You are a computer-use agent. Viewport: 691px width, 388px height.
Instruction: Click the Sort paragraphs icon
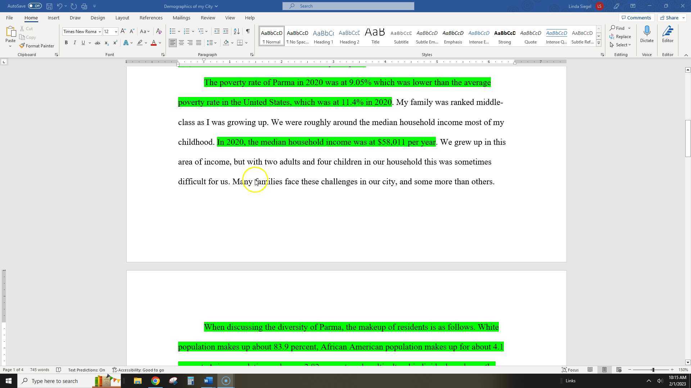(236, 32)
